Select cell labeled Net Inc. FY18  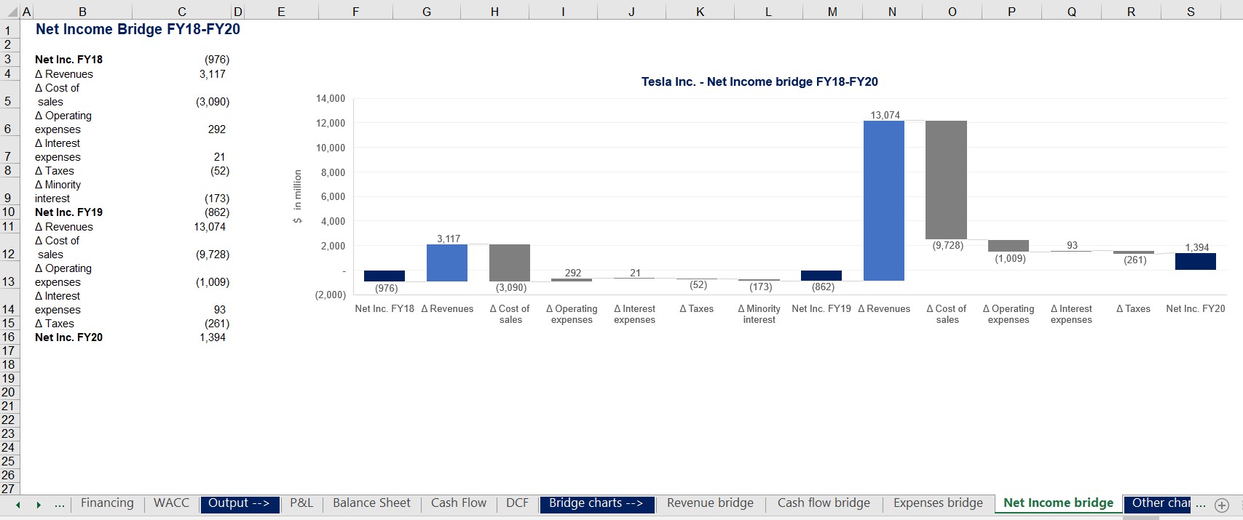pos(68,60)
